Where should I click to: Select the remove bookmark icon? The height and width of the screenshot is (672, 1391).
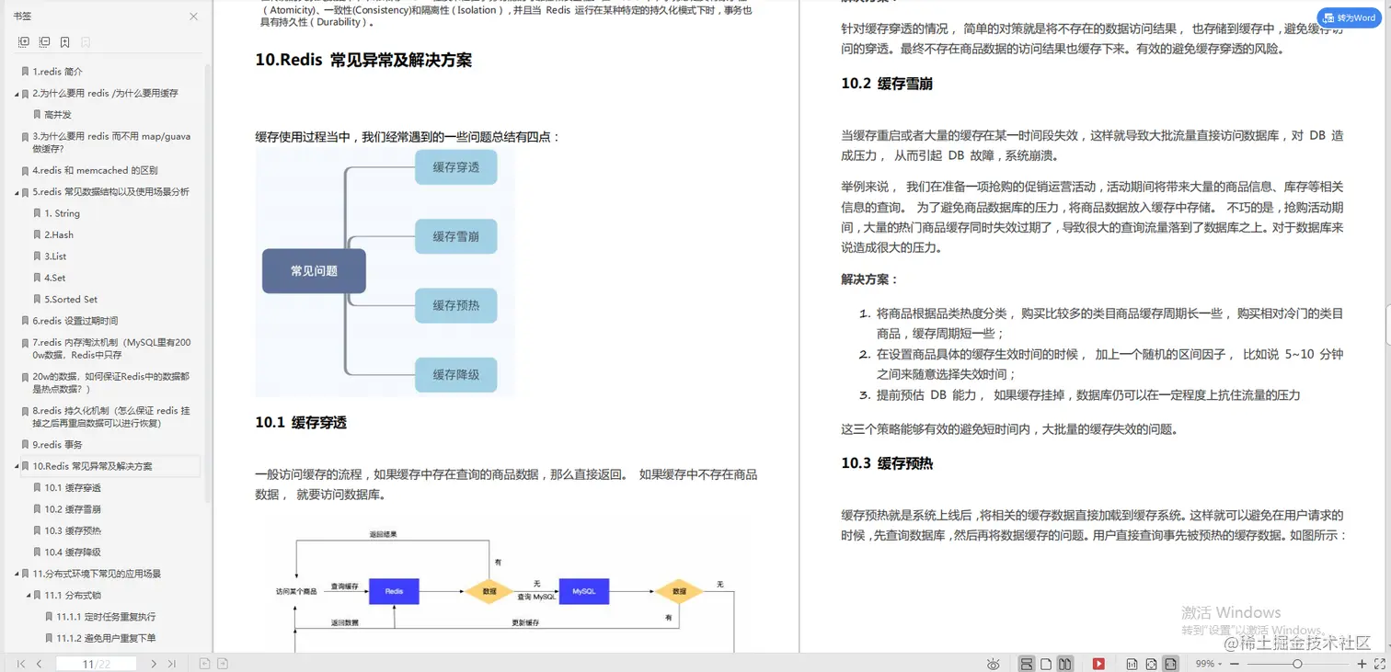click(85, 41)
